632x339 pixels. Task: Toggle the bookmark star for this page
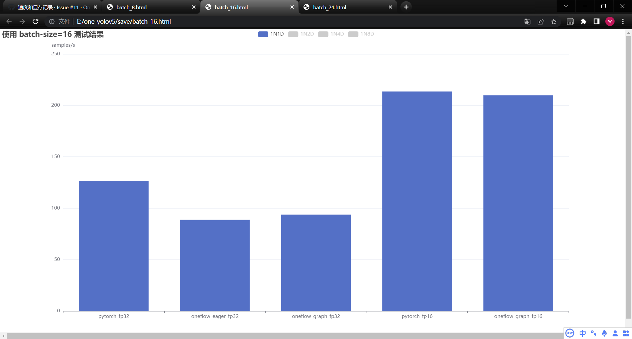(554, 21)
